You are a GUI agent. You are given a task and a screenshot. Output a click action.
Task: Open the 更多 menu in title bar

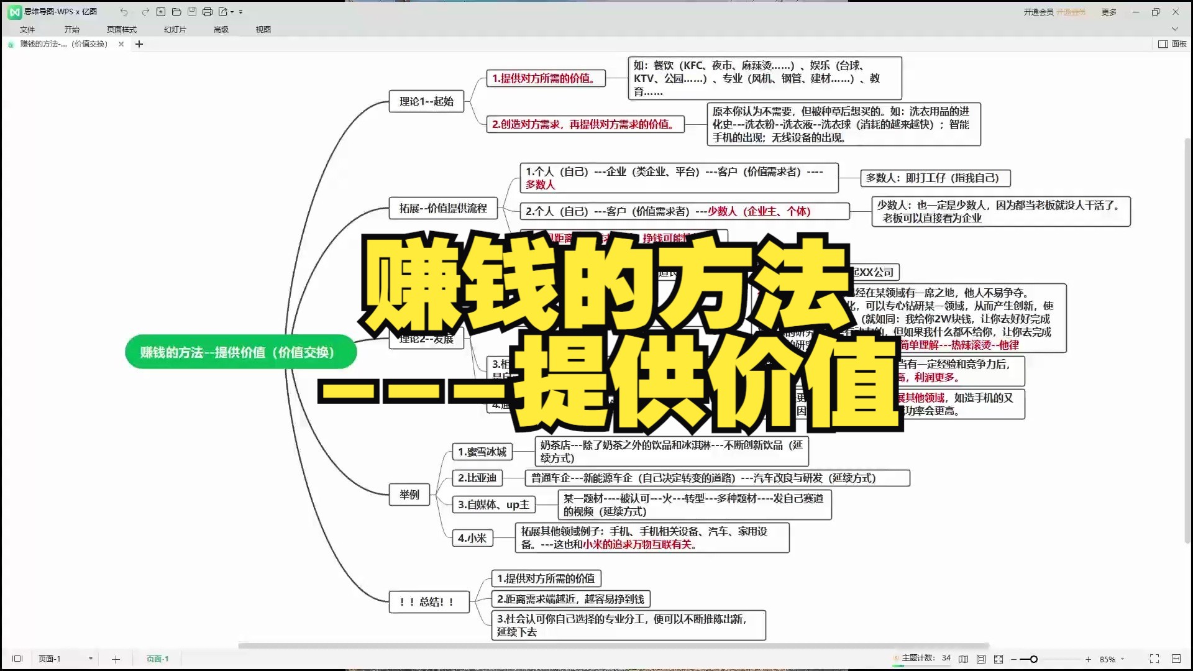1109,12
